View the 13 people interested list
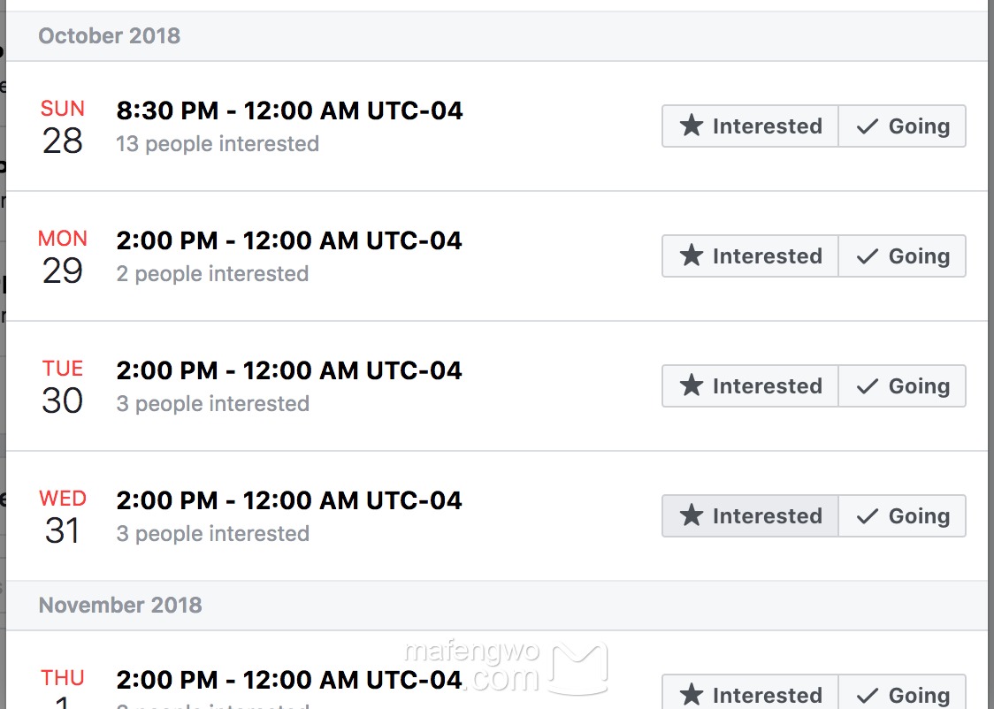994x709 pixels. tap(218, 144)
